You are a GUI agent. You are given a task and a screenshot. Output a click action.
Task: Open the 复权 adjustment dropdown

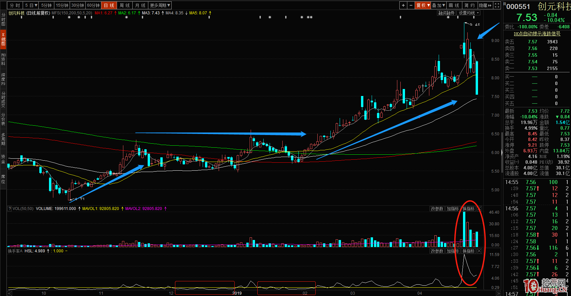click(423, 5)
